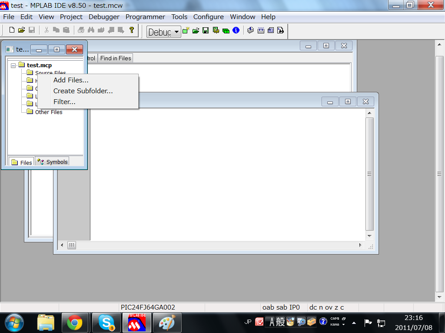The height and width of the screenshot is (333, 445).
Task: Click the IME toolbox tray icon
Action: point(311,321)
